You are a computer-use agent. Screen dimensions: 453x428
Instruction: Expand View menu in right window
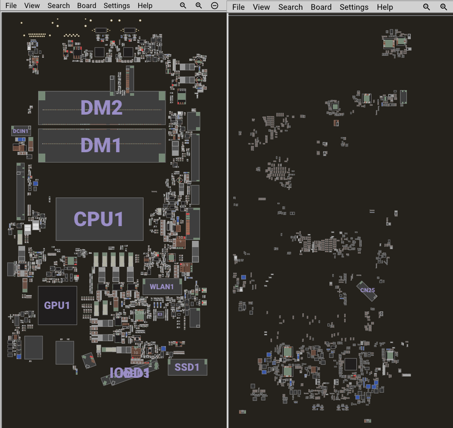261,7
